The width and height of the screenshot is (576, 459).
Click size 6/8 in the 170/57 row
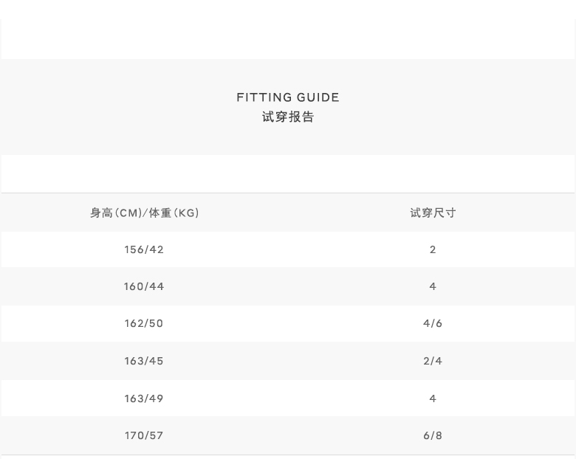click(433, 435)
